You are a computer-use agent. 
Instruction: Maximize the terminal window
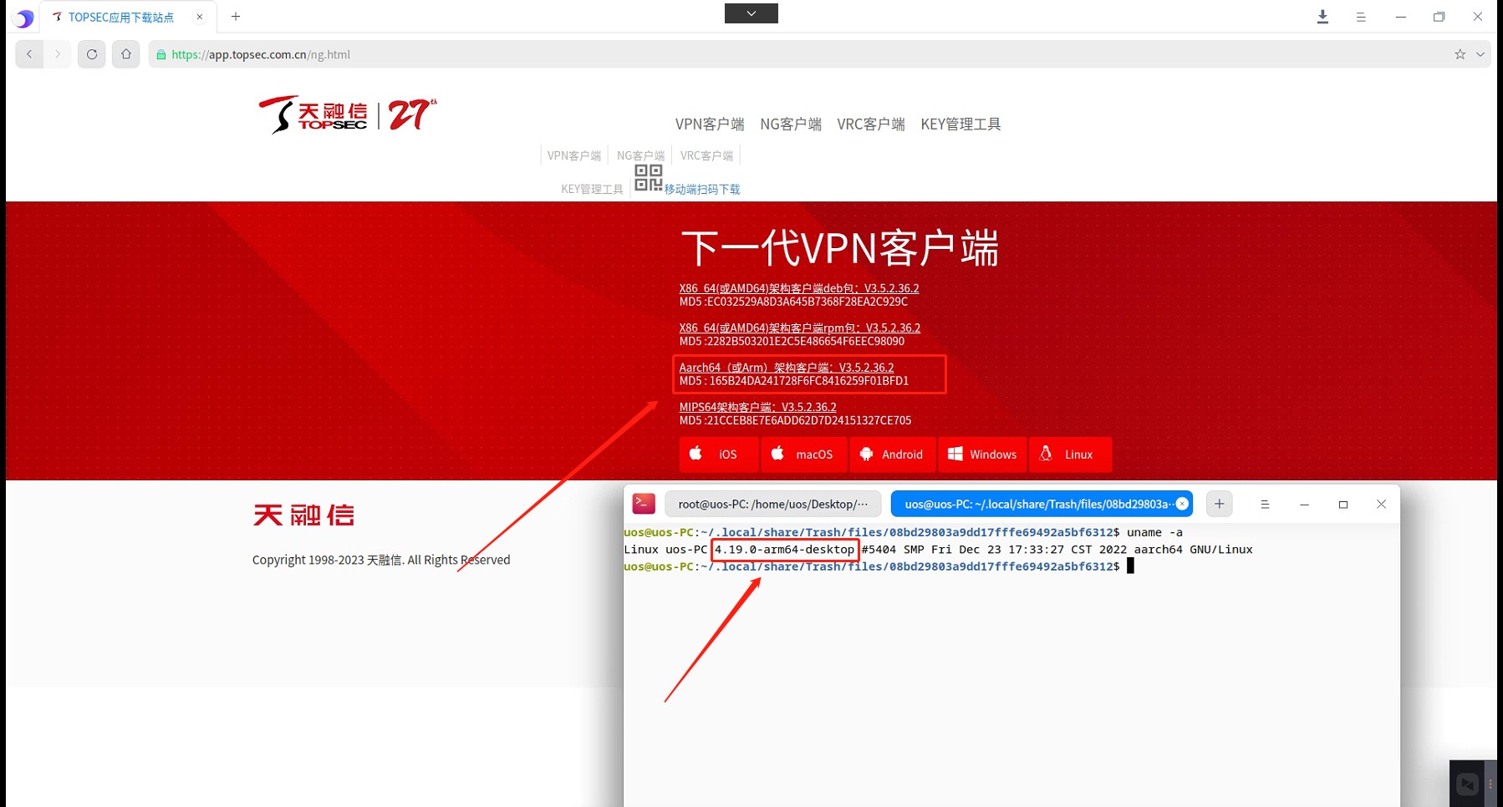coord(1343,505)
